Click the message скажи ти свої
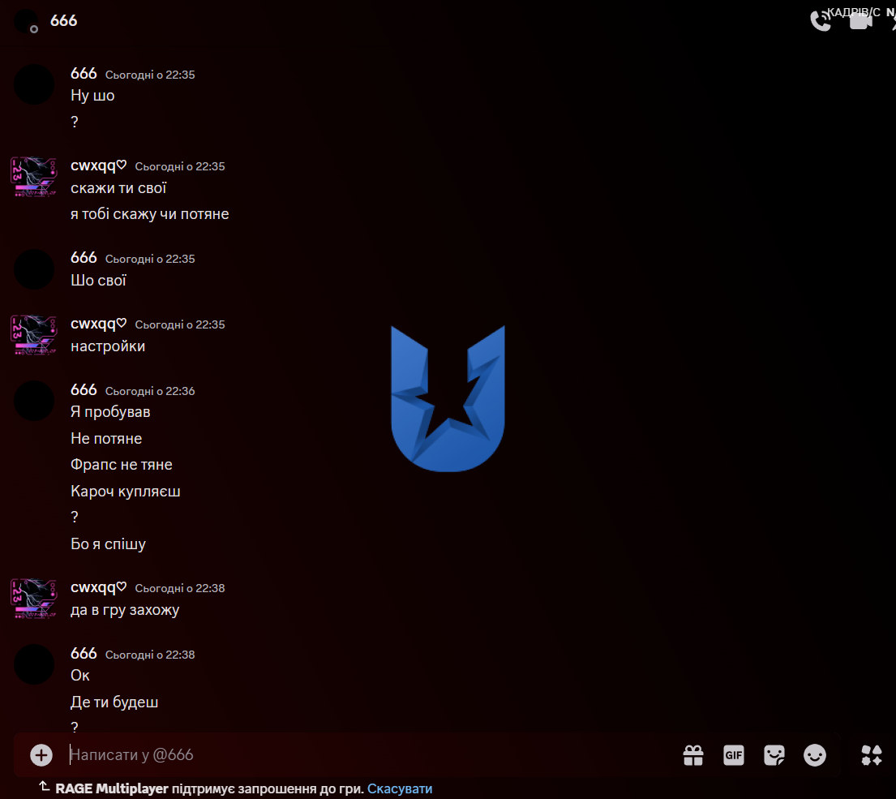This screenshot has width=896, height=799. [118, 188]
